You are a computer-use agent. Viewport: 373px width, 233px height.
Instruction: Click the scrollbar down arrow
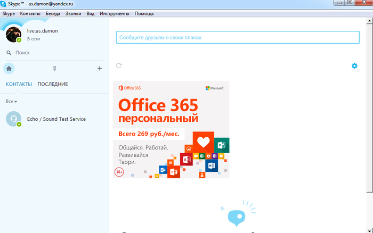(369, 230)
